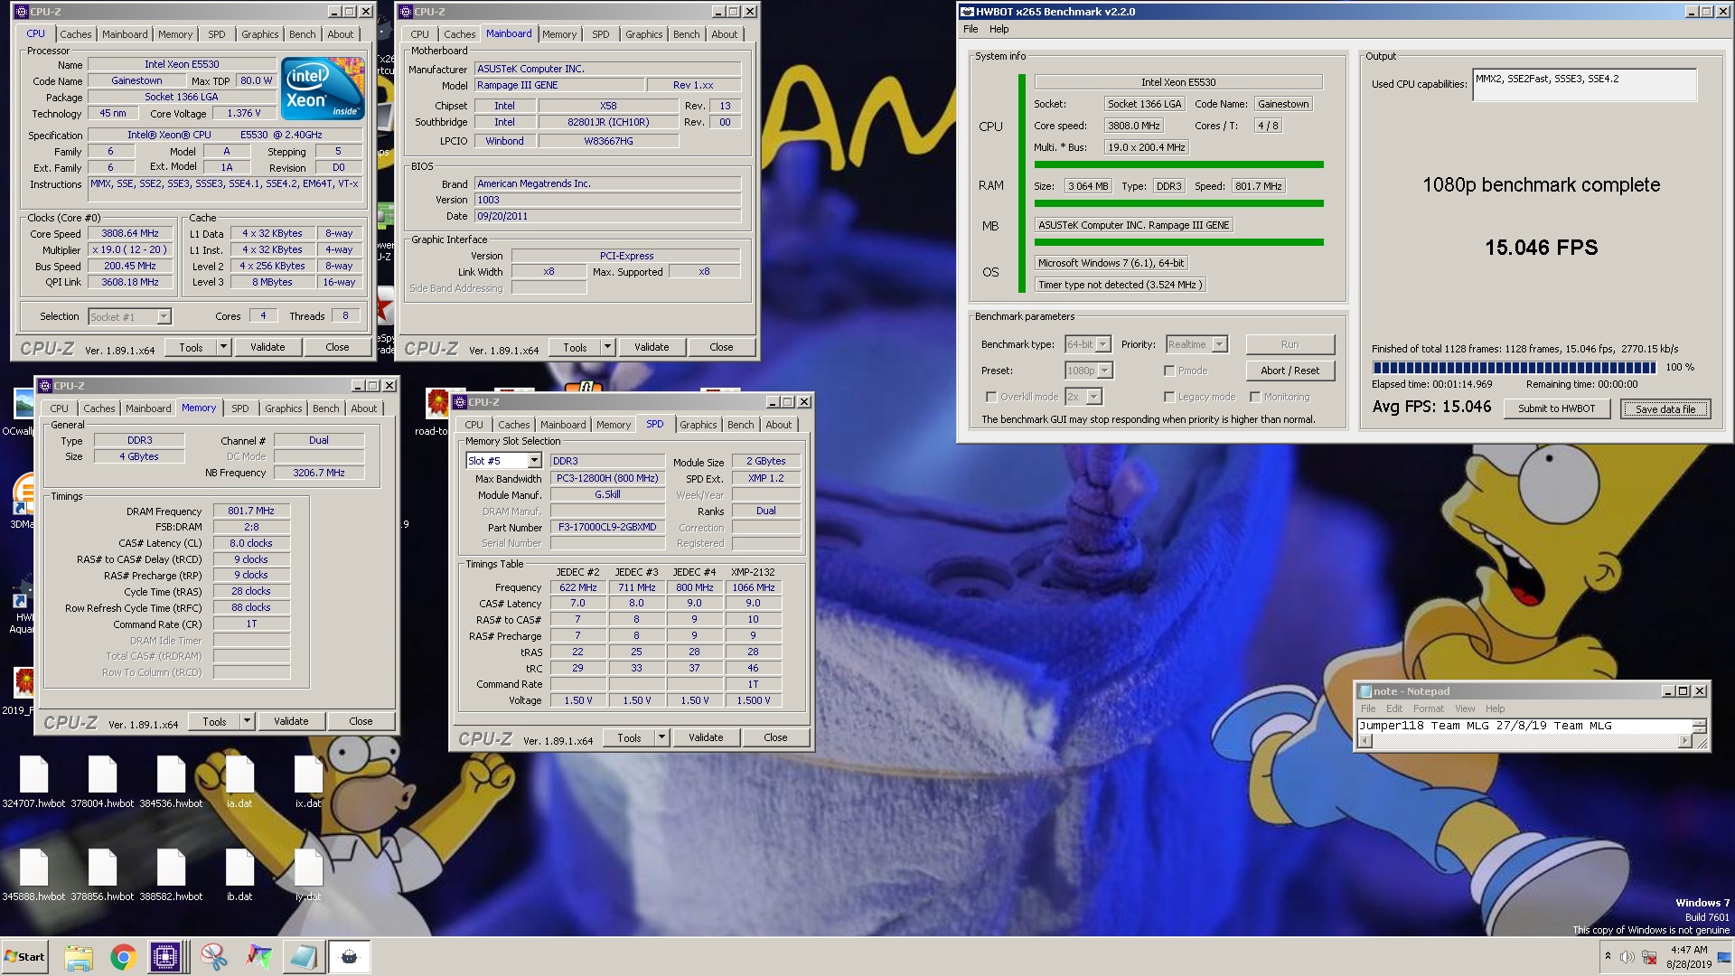Toggle the Pmode checkbox
This screenshot has height=976, width=1735.
pos(1169,371)
